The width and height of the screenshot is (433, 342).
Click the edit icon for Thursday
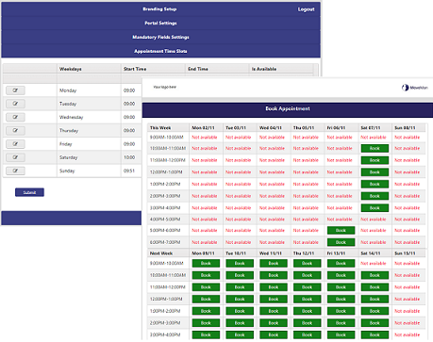tap(15, 130)
